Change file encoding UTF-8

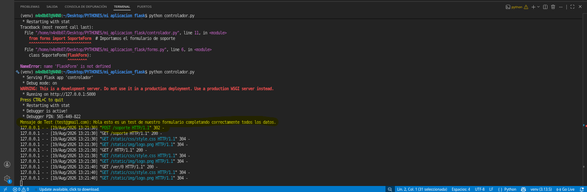(x=480, y=189)
